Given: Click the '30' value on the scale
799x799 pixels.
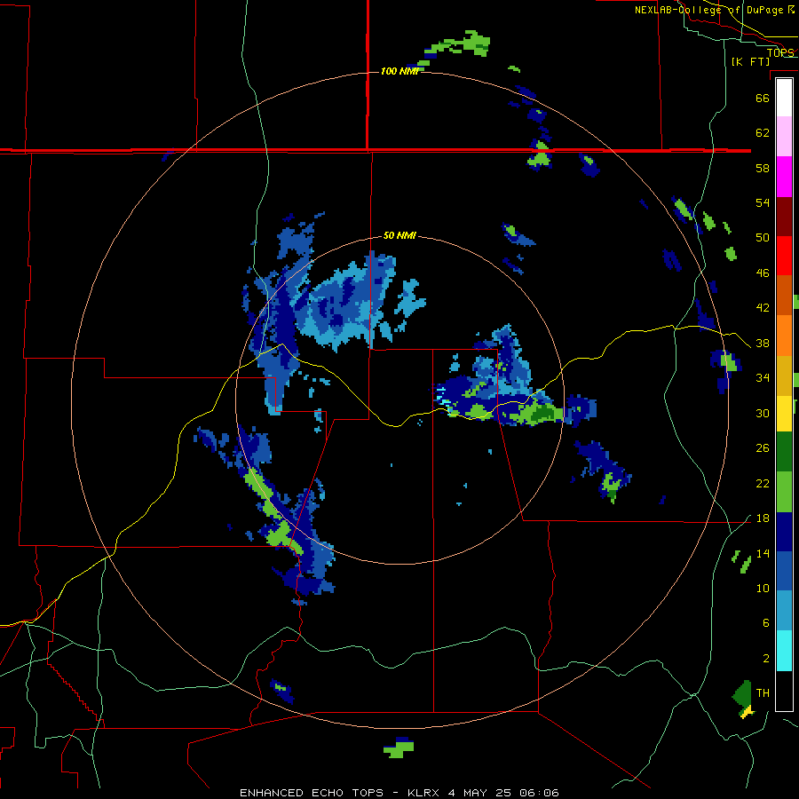Looking at the screenshot, I should 763,413.
